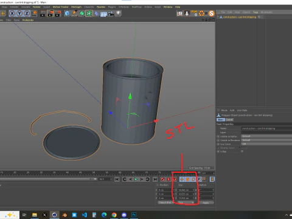Step to previous frame
The height and width of the screenshot is (219, 292).
click(130, 179)
